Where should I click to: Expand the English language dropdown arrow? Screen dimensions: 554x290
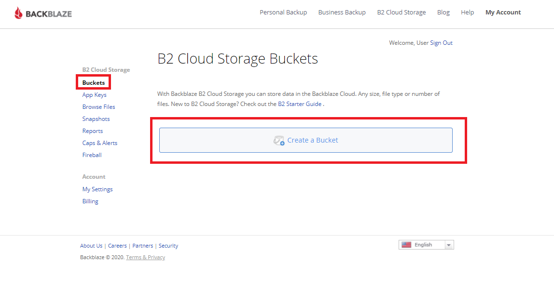449,245
